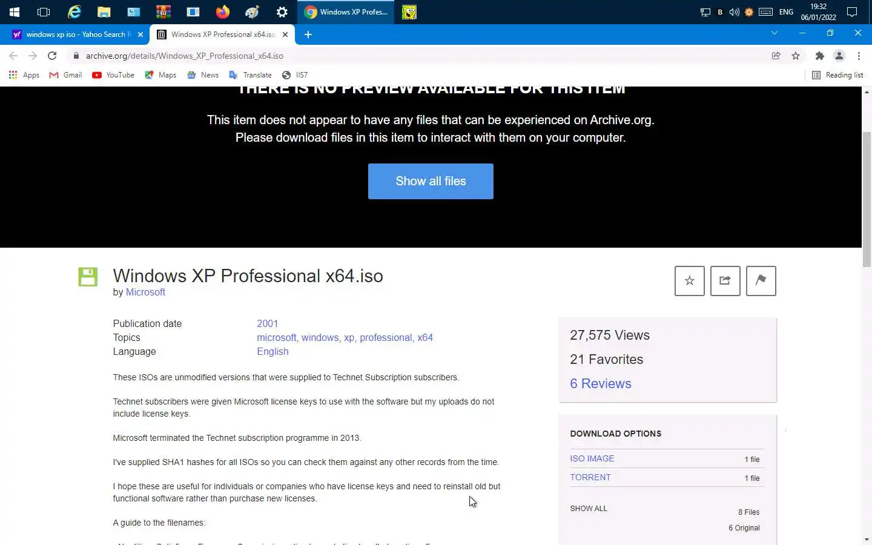Viewport: 872px width, 545px height.
Task: Click the page vertical scrollbar thumb
Action: click(x=867, y=199)
